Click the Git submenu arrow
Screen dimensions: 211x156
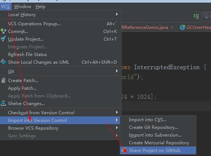pos(117,71)
